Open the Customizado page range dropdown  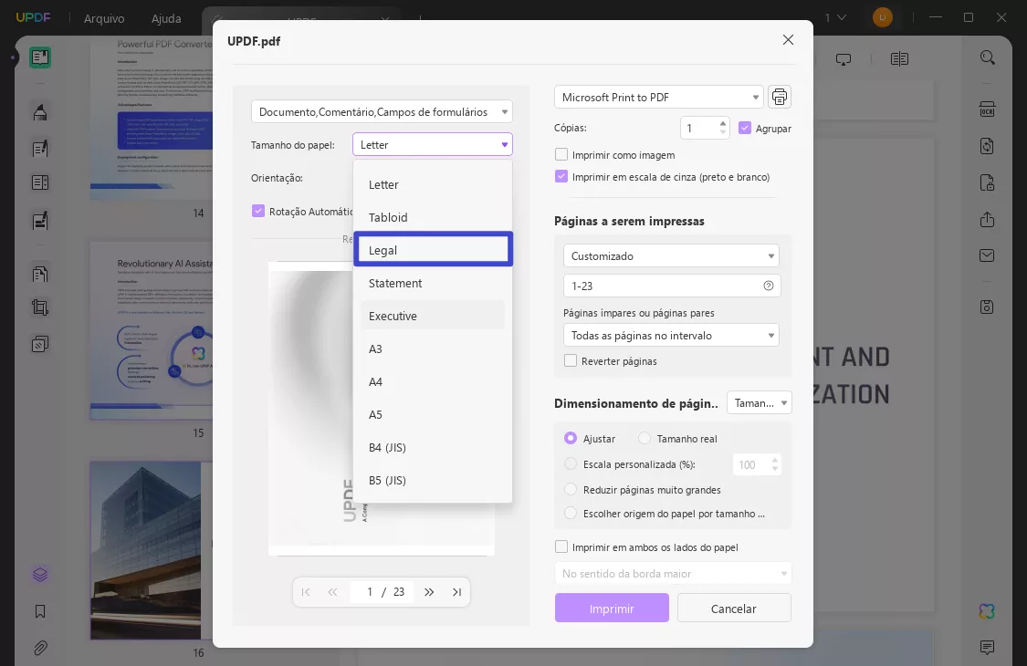[x=671, y=256]
